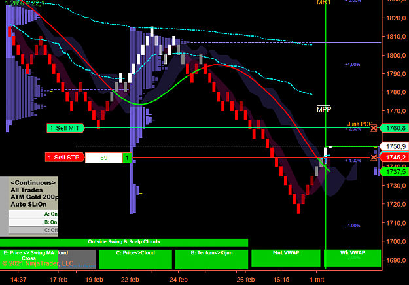Click the green 1737,5 price marker
The image size is (409, 285).
pyautogui.click(x=395, y=172)
